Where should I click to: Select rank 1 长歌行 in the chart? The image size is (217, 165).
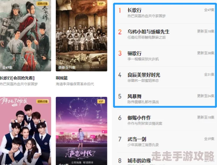tap(165, 13)
